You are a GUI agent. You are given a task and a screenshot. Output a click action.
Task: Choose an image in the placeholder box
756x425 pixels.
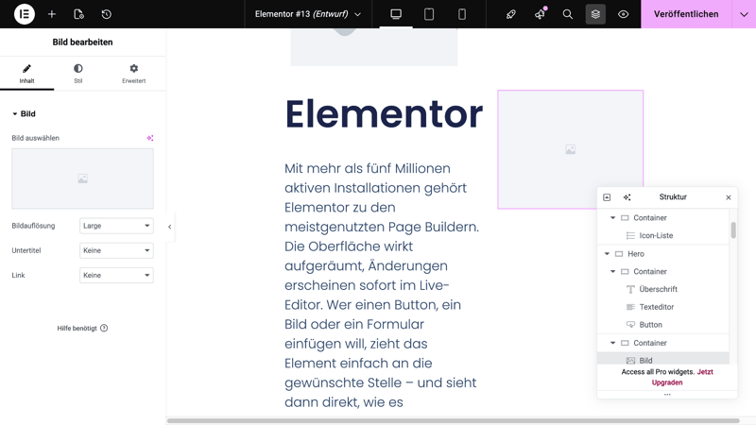tap(82, 178)
